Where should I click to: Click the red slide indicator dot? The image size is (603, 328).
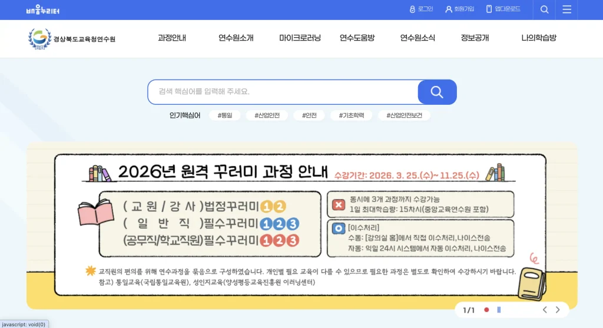486,310
